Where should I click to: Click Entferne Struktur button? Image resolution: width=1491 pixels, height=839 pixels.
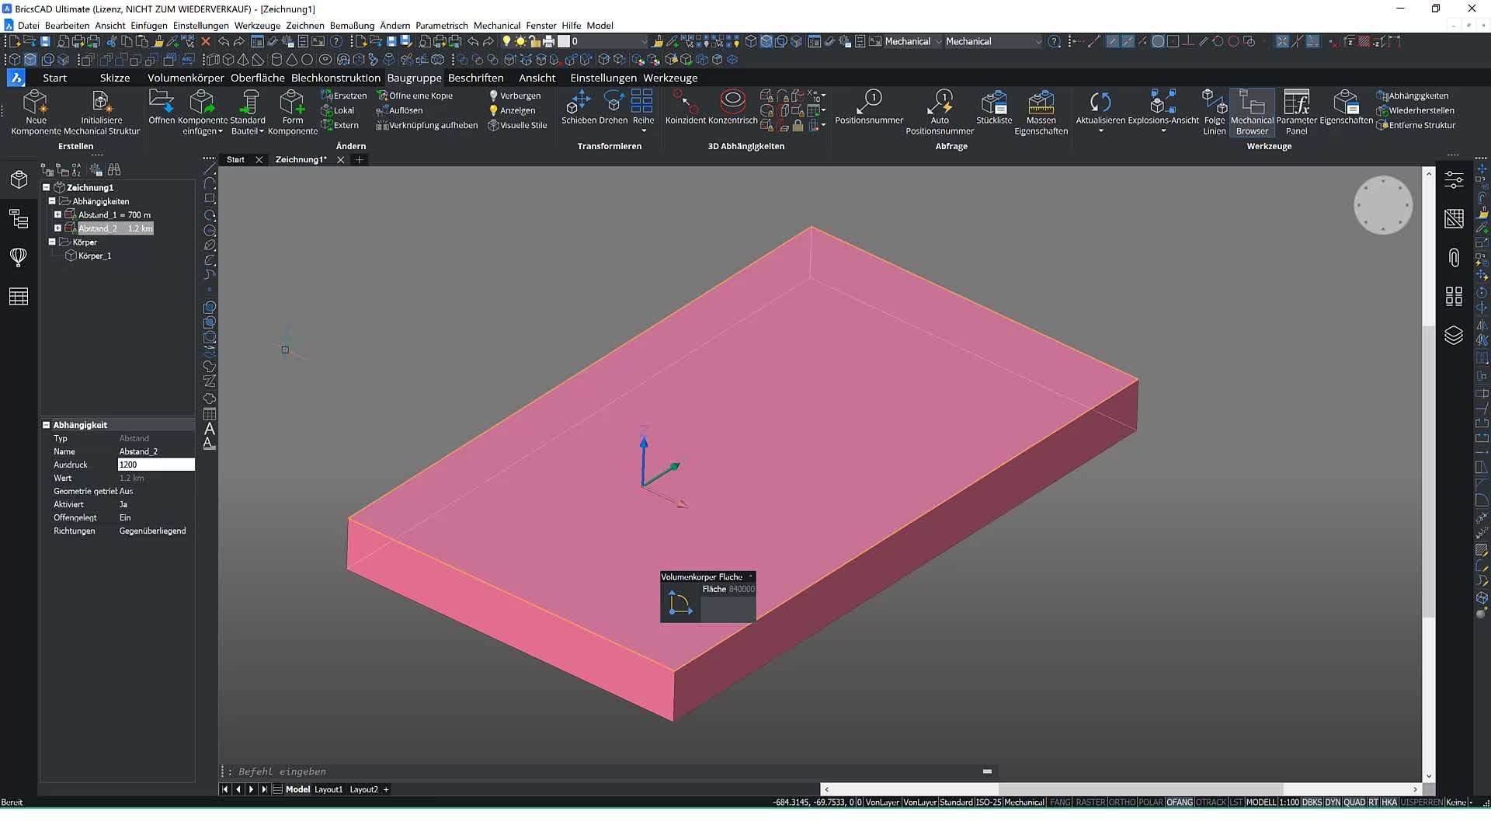point(1416,125)
